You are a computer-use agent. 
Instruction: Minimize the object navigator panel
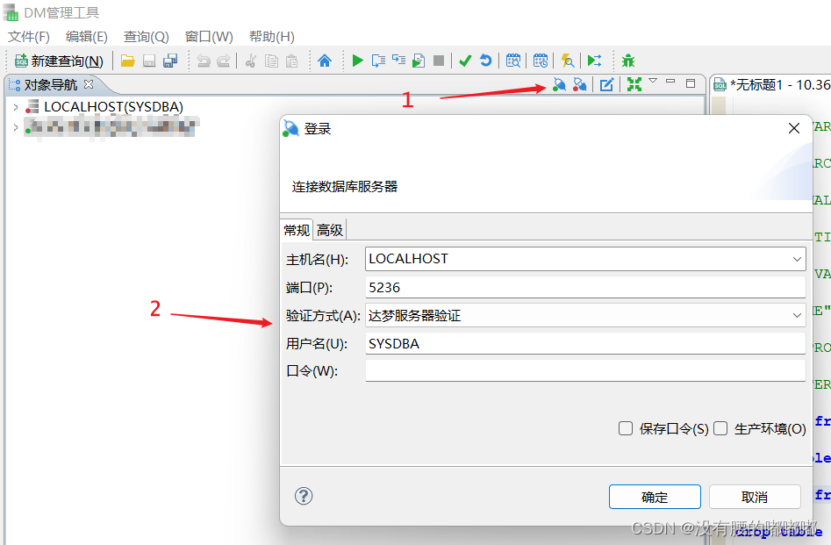coord(670,81)
